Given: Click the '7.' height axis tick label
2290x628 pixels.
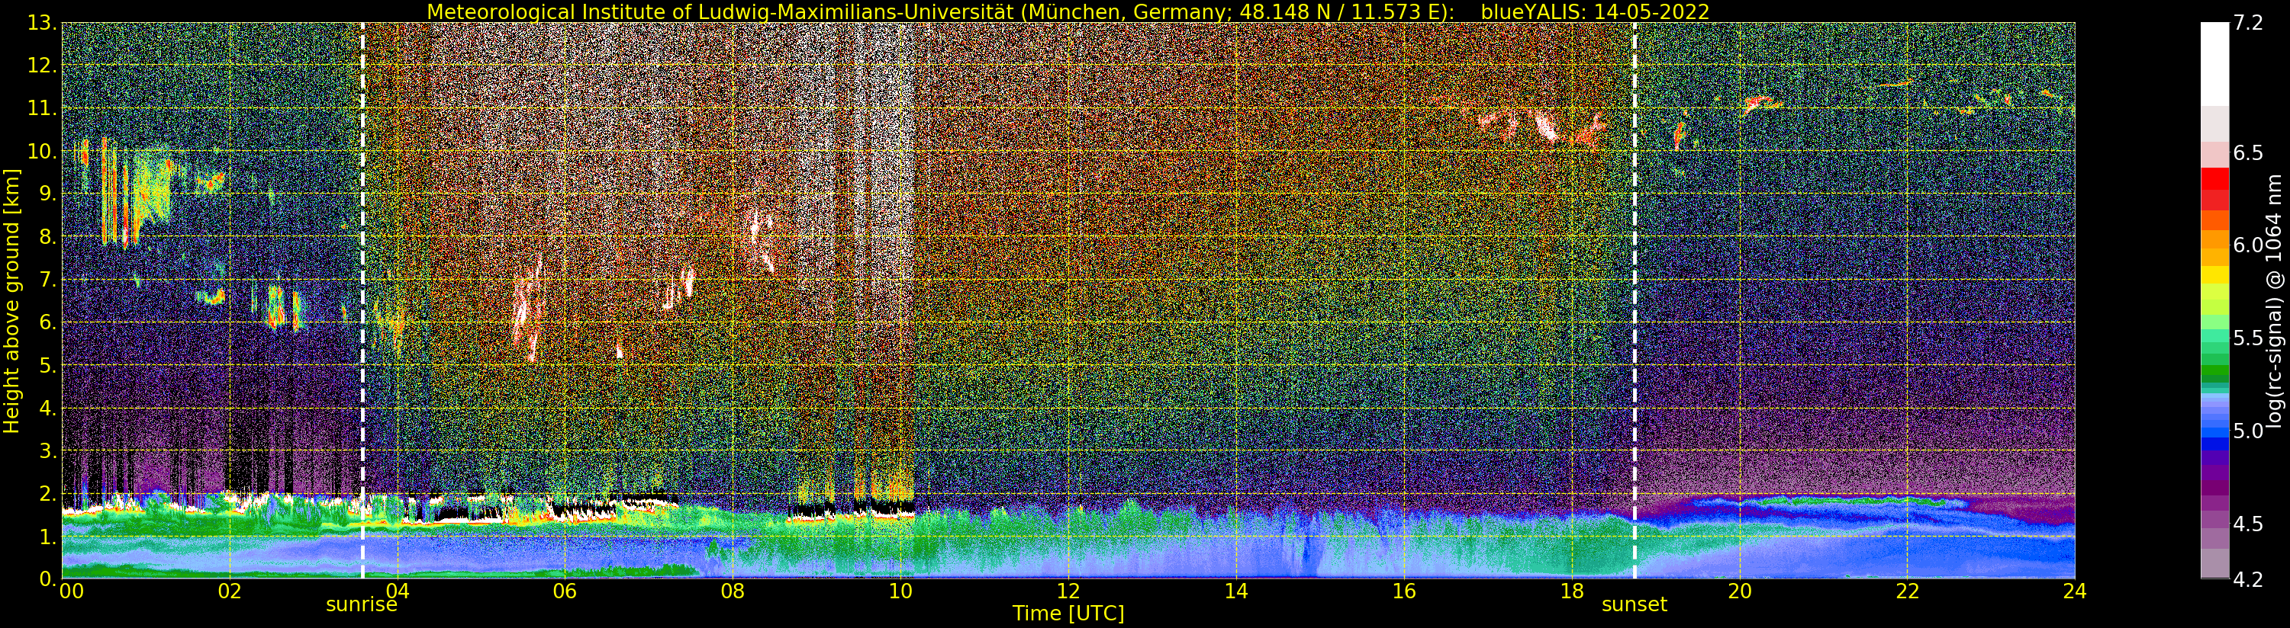Looking at the screenshot, I should [x=48, y=280].
